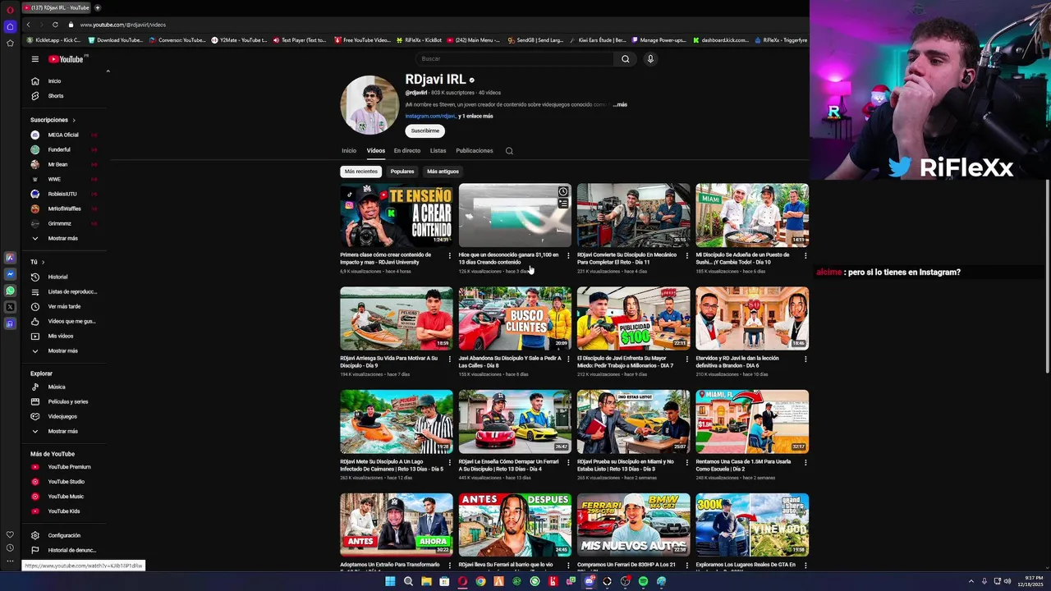1051x591 pixels.
Task: Open the YouTube hamburger guide menu
Action: click(x=34, y=59)
